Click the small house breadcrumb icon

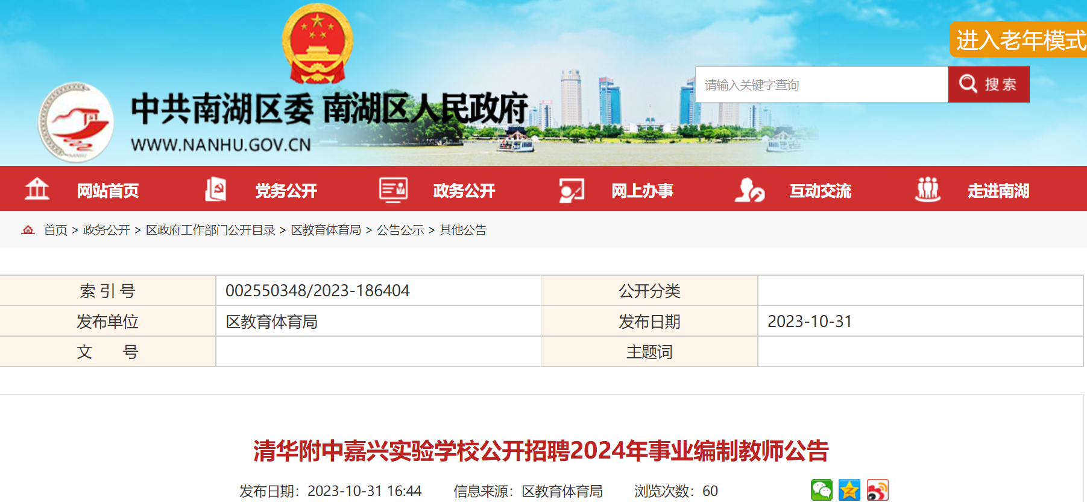[28, 230]
